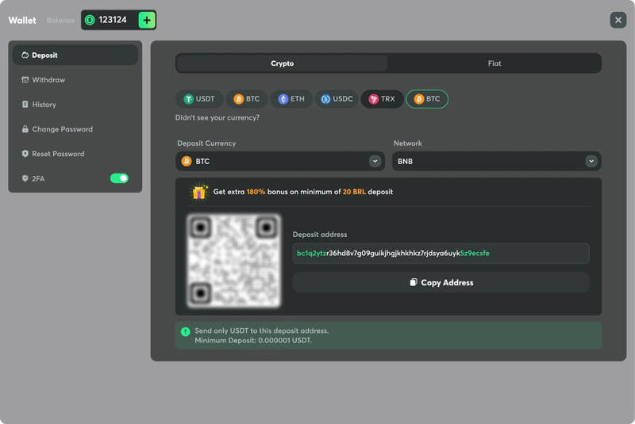
Task: Expand the Deposit Currency dropdown
Action: click(280, 161)
